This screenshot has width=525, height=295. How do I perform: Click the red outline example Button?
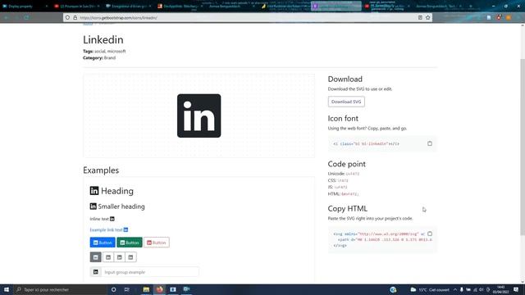pyautogui.click(x=157, y=243)
